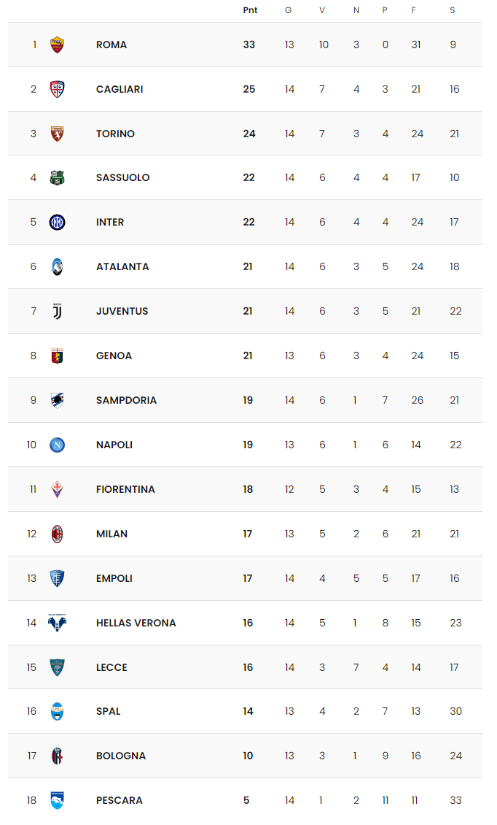497x825 pixels.
Task: Open the Milan club crest
Action: 58,534
